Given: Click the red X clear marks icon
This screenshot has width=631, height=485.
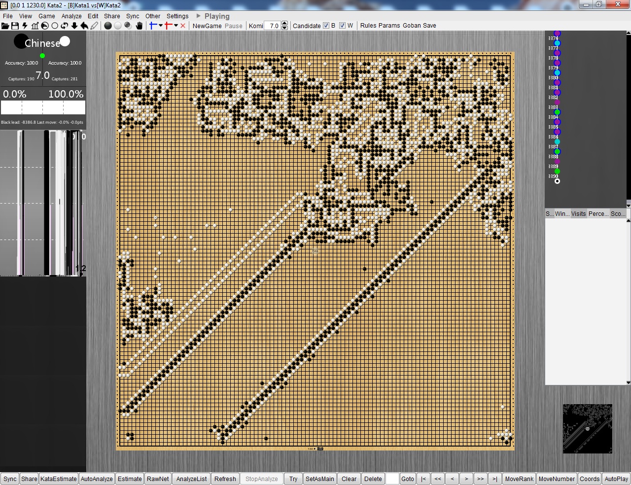Looking at the screenshot, I should (183, 26).
